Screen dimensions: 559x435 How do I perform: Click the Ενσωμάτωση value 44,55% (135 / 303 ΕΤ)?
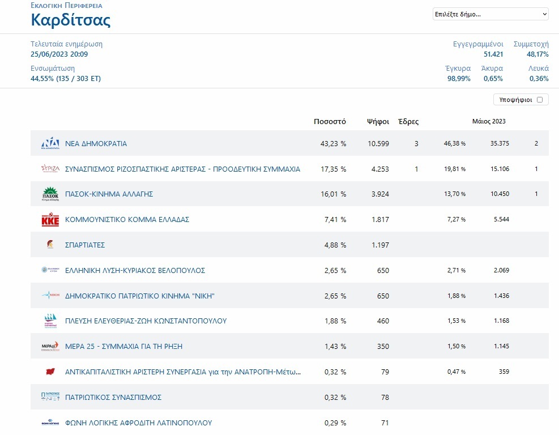click(x=66, y=78)
